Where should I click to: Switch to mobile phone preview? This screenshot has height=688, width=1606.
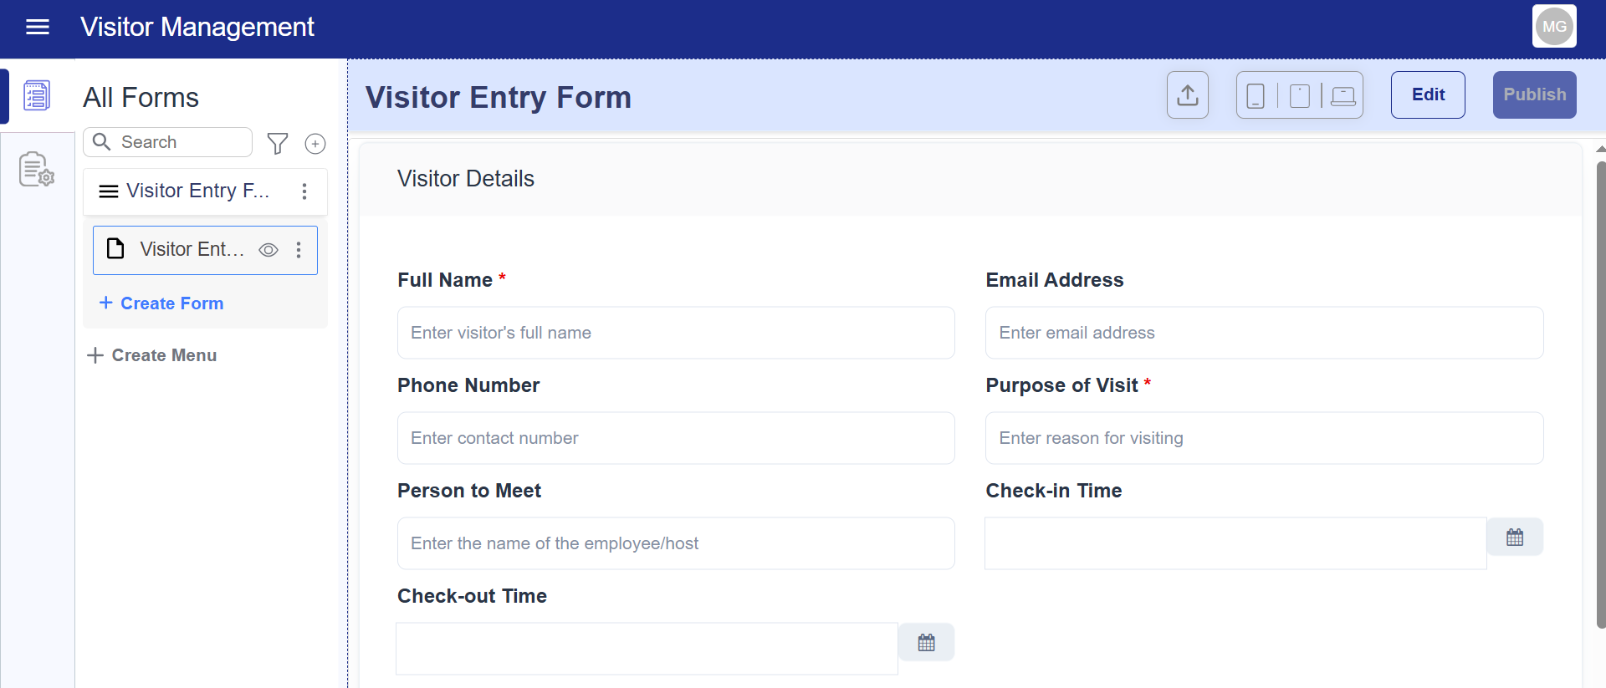[1256, 96]
